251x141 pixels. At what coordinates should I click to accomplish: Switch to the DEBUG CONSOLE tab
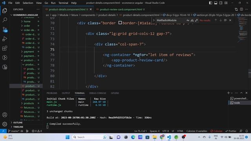click(98, 93)
